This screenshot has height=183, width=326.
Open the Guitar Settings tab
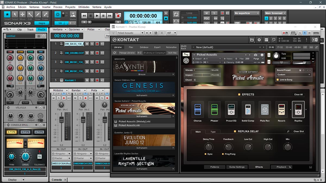tap(237, 167)
